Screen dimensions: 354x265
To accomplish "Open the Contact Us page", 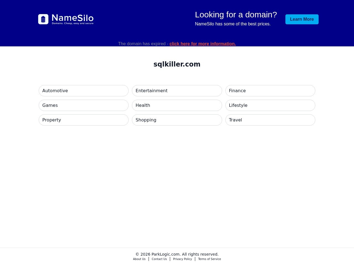I will [x=159, y=259].
